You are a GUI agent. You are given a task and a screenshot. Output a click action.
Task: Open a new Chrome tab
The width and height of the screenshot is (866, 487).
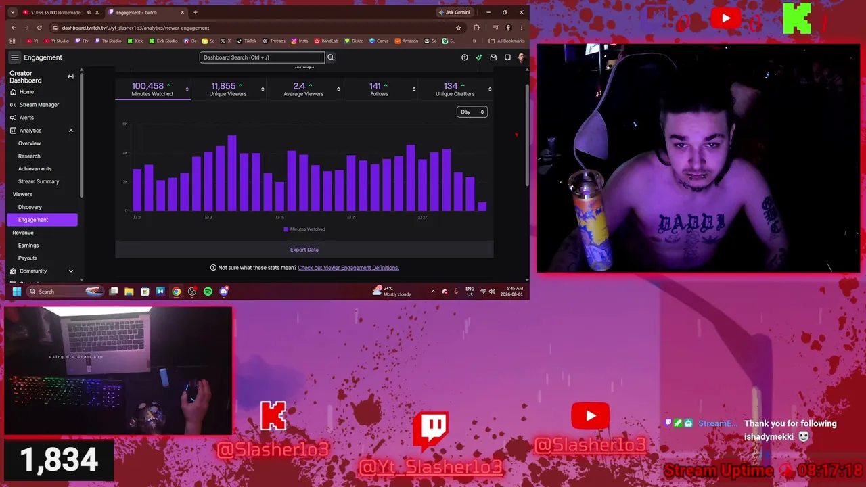pos(196,12)
